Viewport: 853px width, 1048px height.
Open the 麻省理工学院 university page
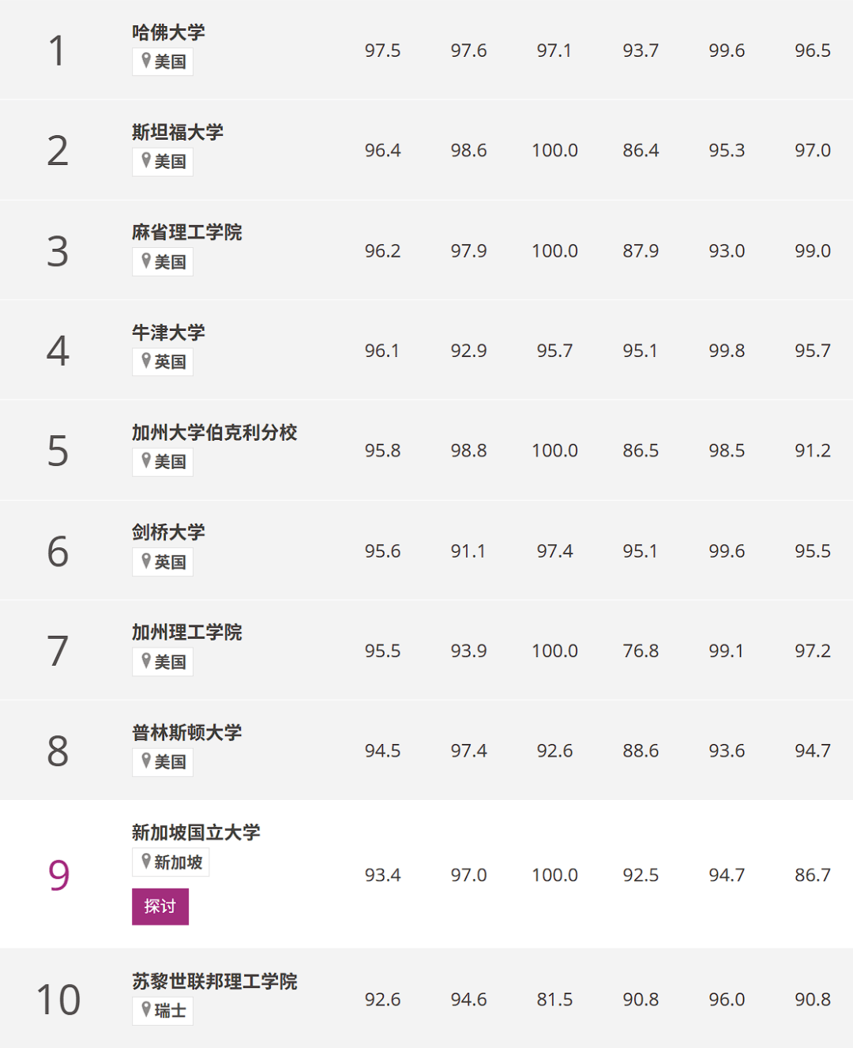[186, 232]
